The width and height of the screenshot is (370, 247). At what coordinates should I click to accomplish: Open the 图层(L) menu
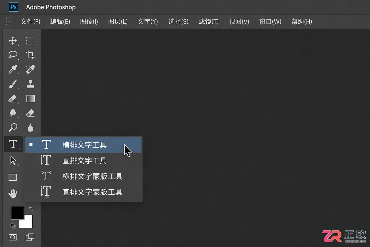[118, 21]
